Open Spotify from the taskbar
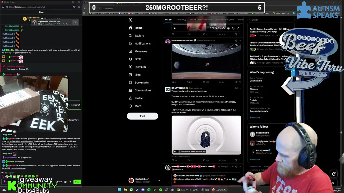 [x=149, y=190]
